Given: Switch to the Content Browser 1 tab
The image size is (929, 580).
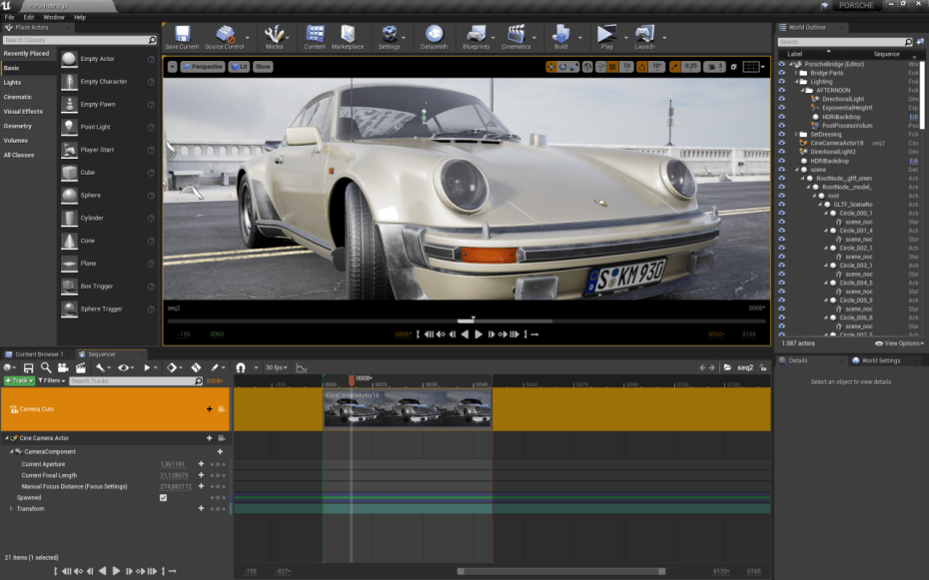Looking at the screenshot, I should (38, 353).
